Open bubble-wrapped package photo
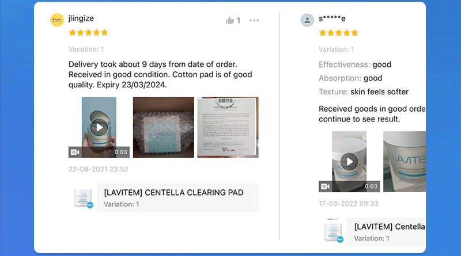The height and width of the screenshot is (256, 461). [x=164, y=127]
